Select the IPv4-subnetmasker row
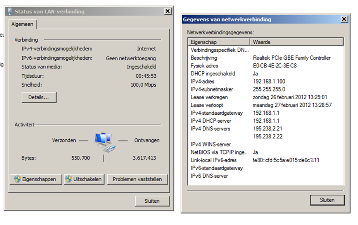The image size is (358, 225). coord(266,89)
